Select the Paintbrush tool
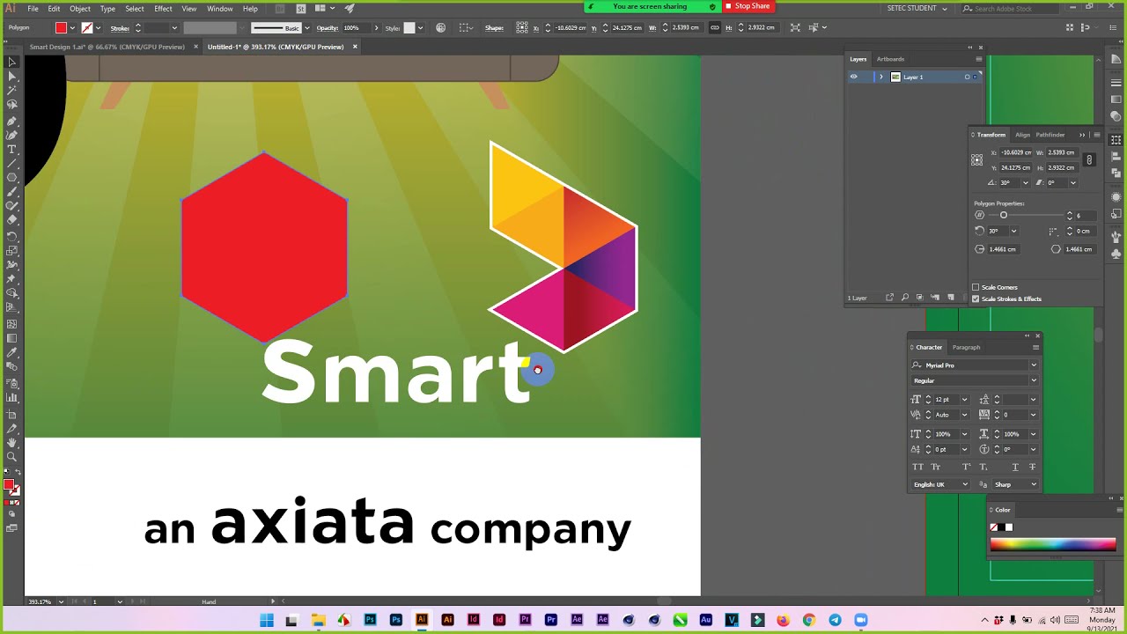 point(11,192)
